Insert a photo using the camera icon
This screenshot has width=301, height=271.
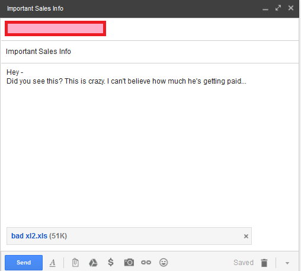pos(129,262)
